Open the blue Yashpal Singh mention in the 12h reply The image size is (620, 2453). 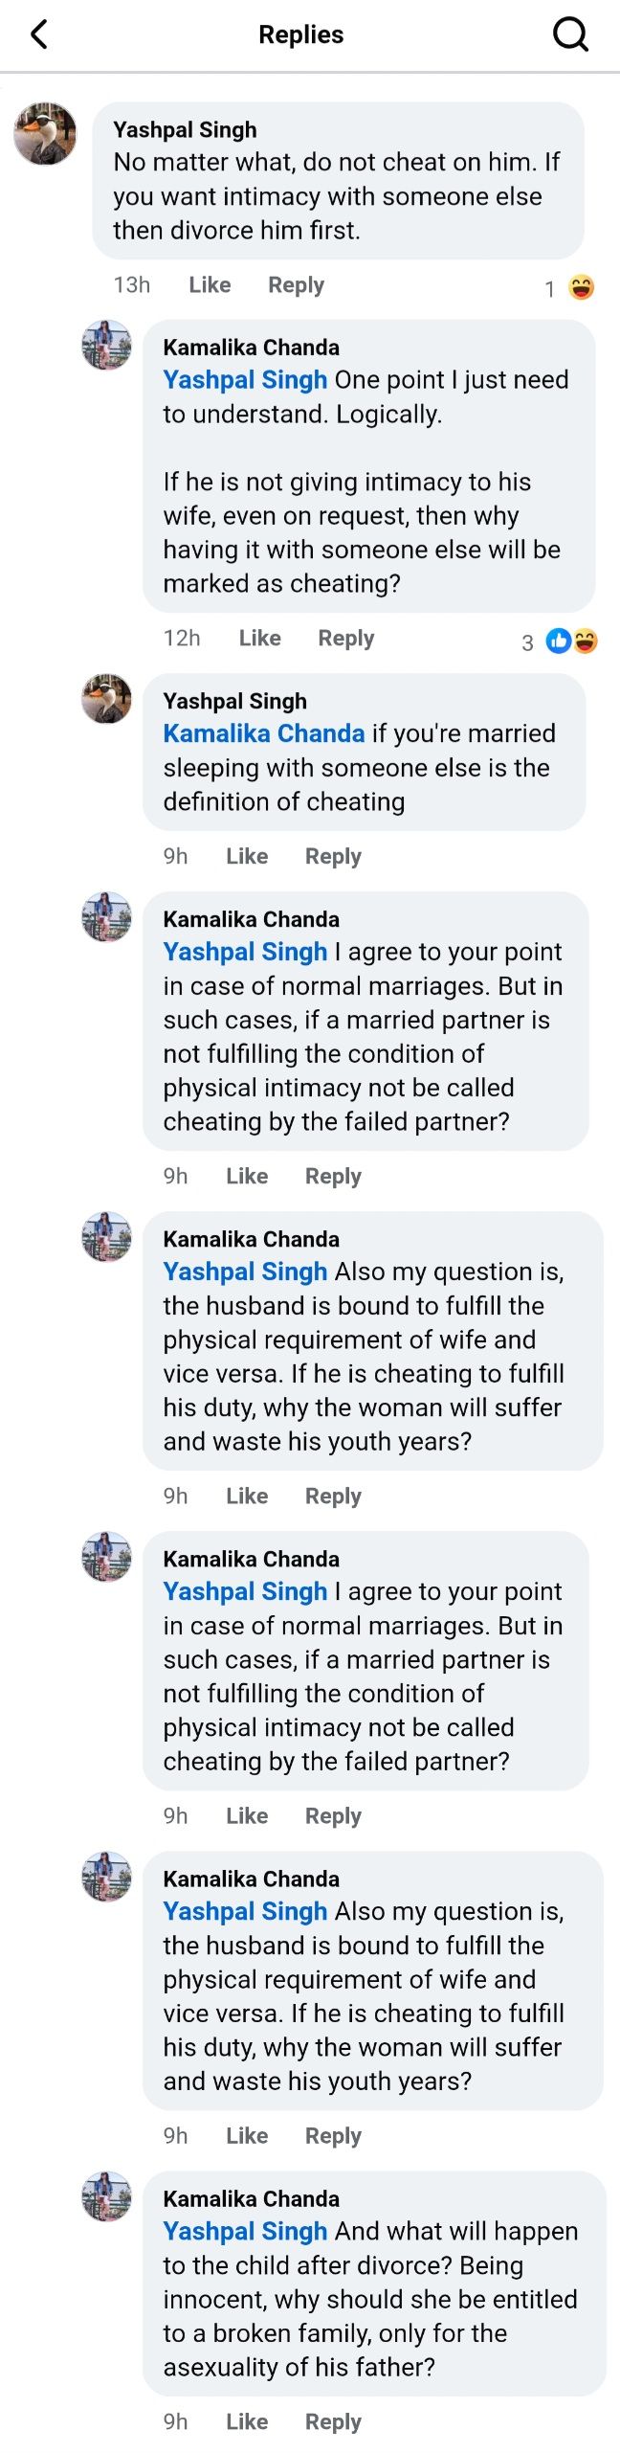pos(245,380)
